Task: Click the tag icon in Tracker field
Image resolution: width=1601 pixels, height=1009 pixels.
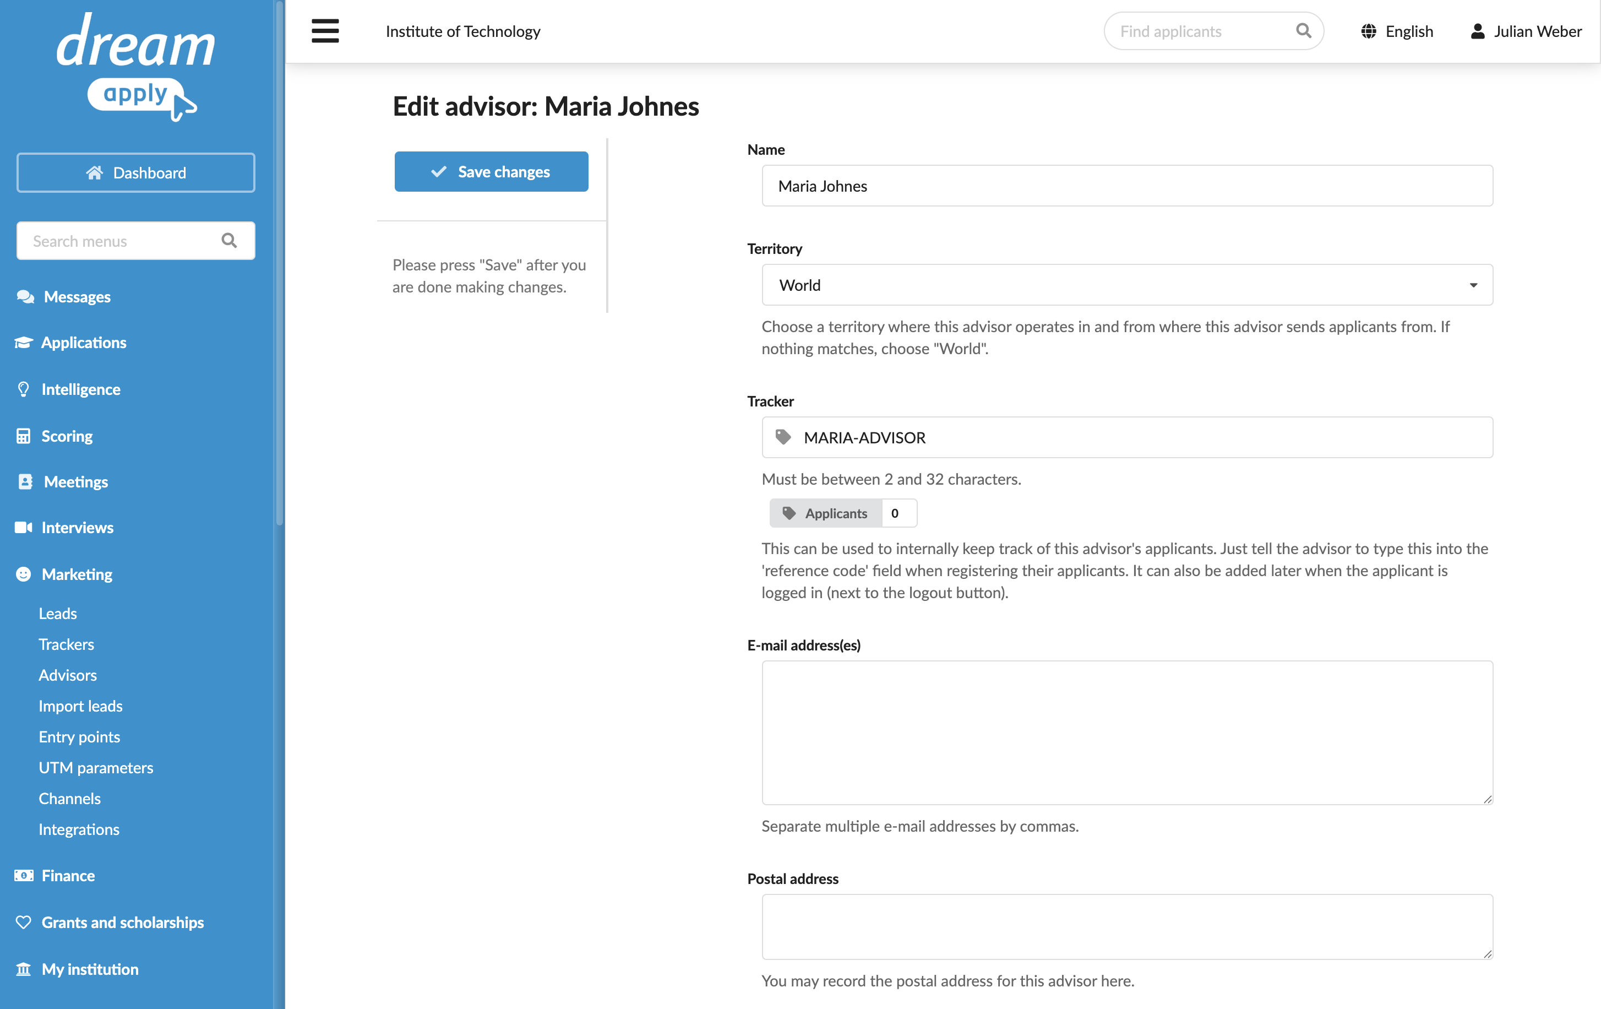Action: click(783, 437)
